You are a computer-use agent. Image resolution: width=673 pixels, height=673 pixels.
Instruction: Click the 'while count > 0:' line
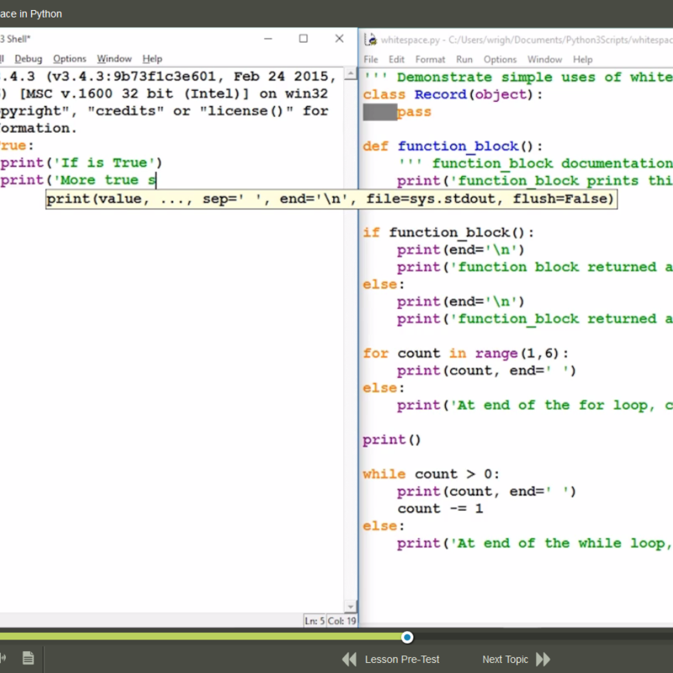click(x=432, y=474)
